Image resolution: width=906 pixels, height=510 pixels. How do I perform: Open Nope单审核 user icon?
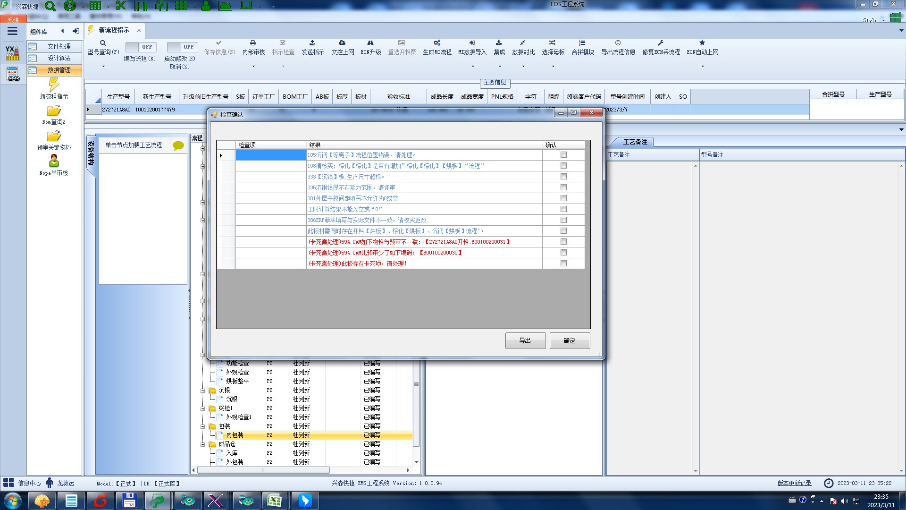pyautogui.click(x=54, y=161)
